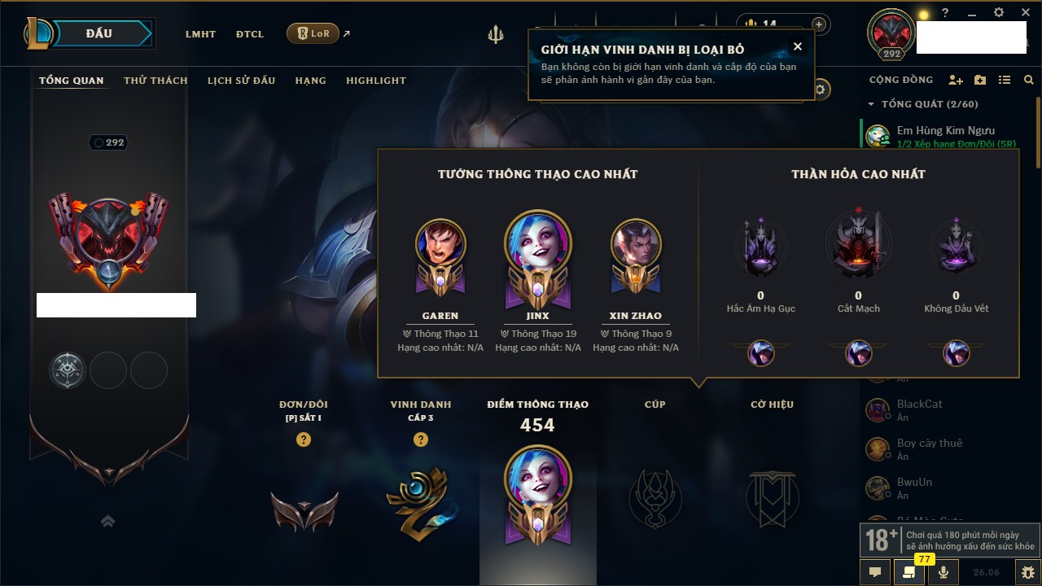Search friends with the magnifier icon
This screenshot has height=586, width=1042.
click(x=1029, y=81)
